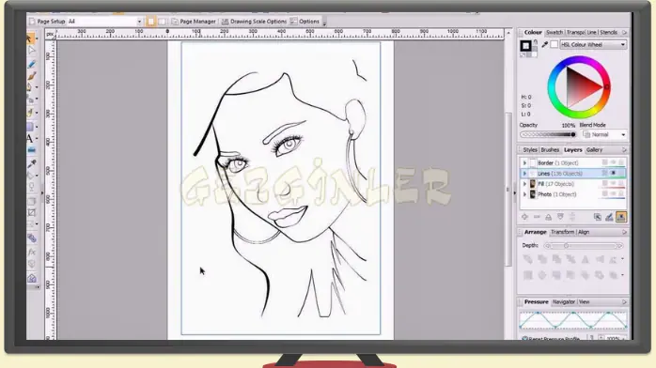Click the chain link icon in left toolbar

(x=32, y=238)
